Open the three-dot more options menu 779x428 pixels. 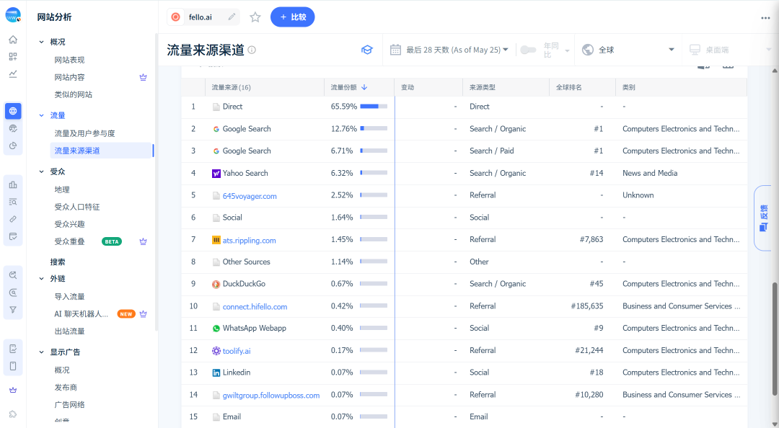pos(765,18)
